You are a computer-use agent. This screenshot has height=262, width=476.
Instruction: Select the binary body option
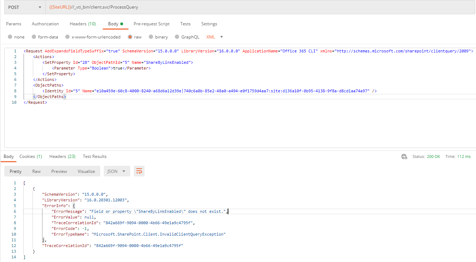(x=161, y=37)
